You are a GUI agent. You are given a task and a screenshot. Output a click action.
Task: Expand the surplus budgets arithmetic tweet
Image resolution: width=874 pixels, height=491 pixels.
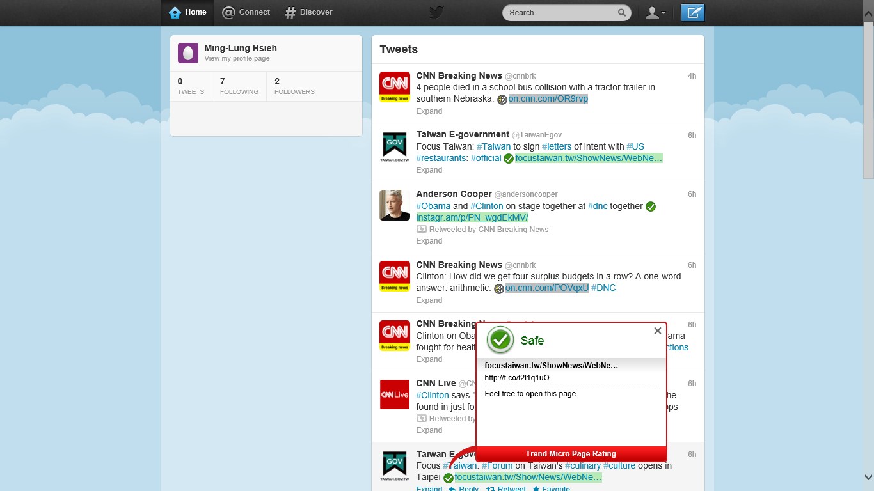pos(429,300)
